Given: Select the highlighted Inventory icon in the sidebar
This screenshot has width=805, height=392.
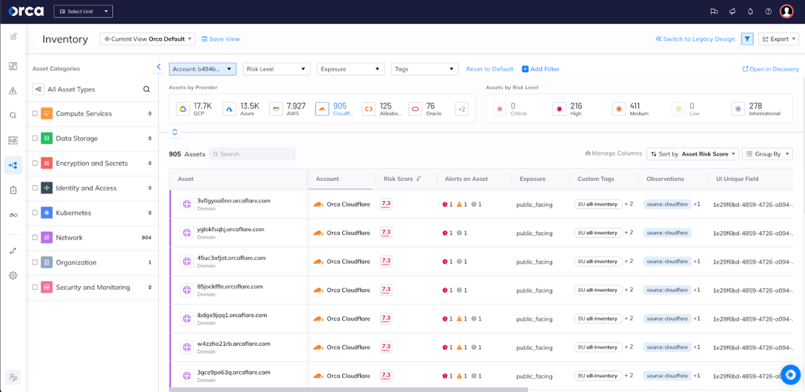Looking at the screenshot, I should (13, 165).
